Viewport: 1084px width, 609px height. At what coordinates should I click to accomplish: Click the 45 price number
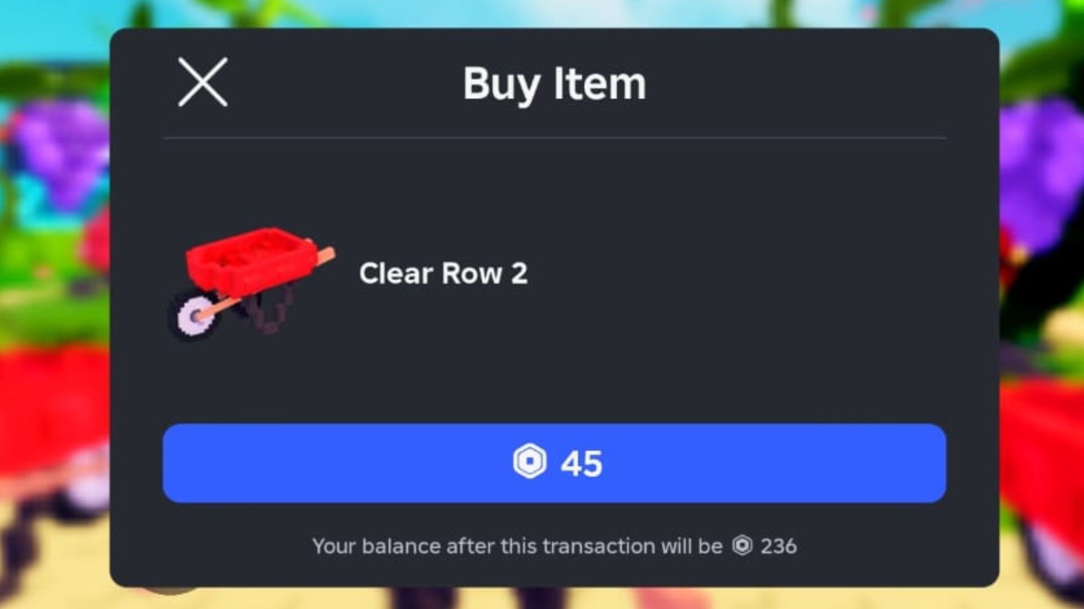[x=582, y=464]
